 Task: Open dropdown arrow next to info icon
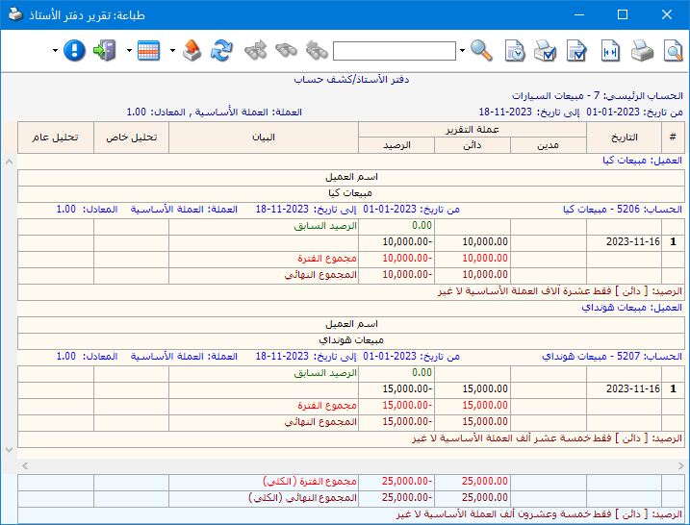[55, 51]
